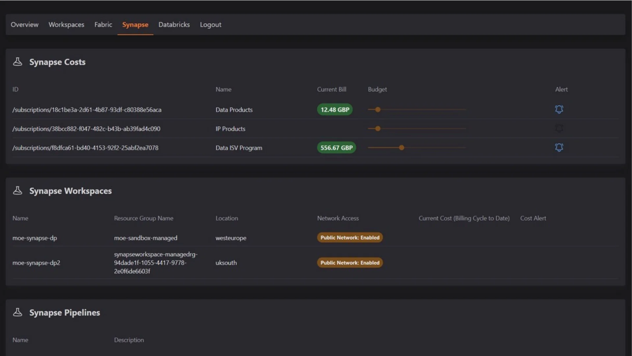Click moe-synapse-dp Public Network: Enabled badge
This screenshot has width=632, height=356.
[x=350, y=237]
